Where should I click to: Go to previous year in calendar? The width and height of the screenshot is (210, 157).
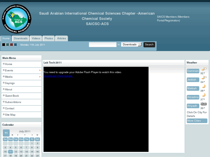coord(12,135)
